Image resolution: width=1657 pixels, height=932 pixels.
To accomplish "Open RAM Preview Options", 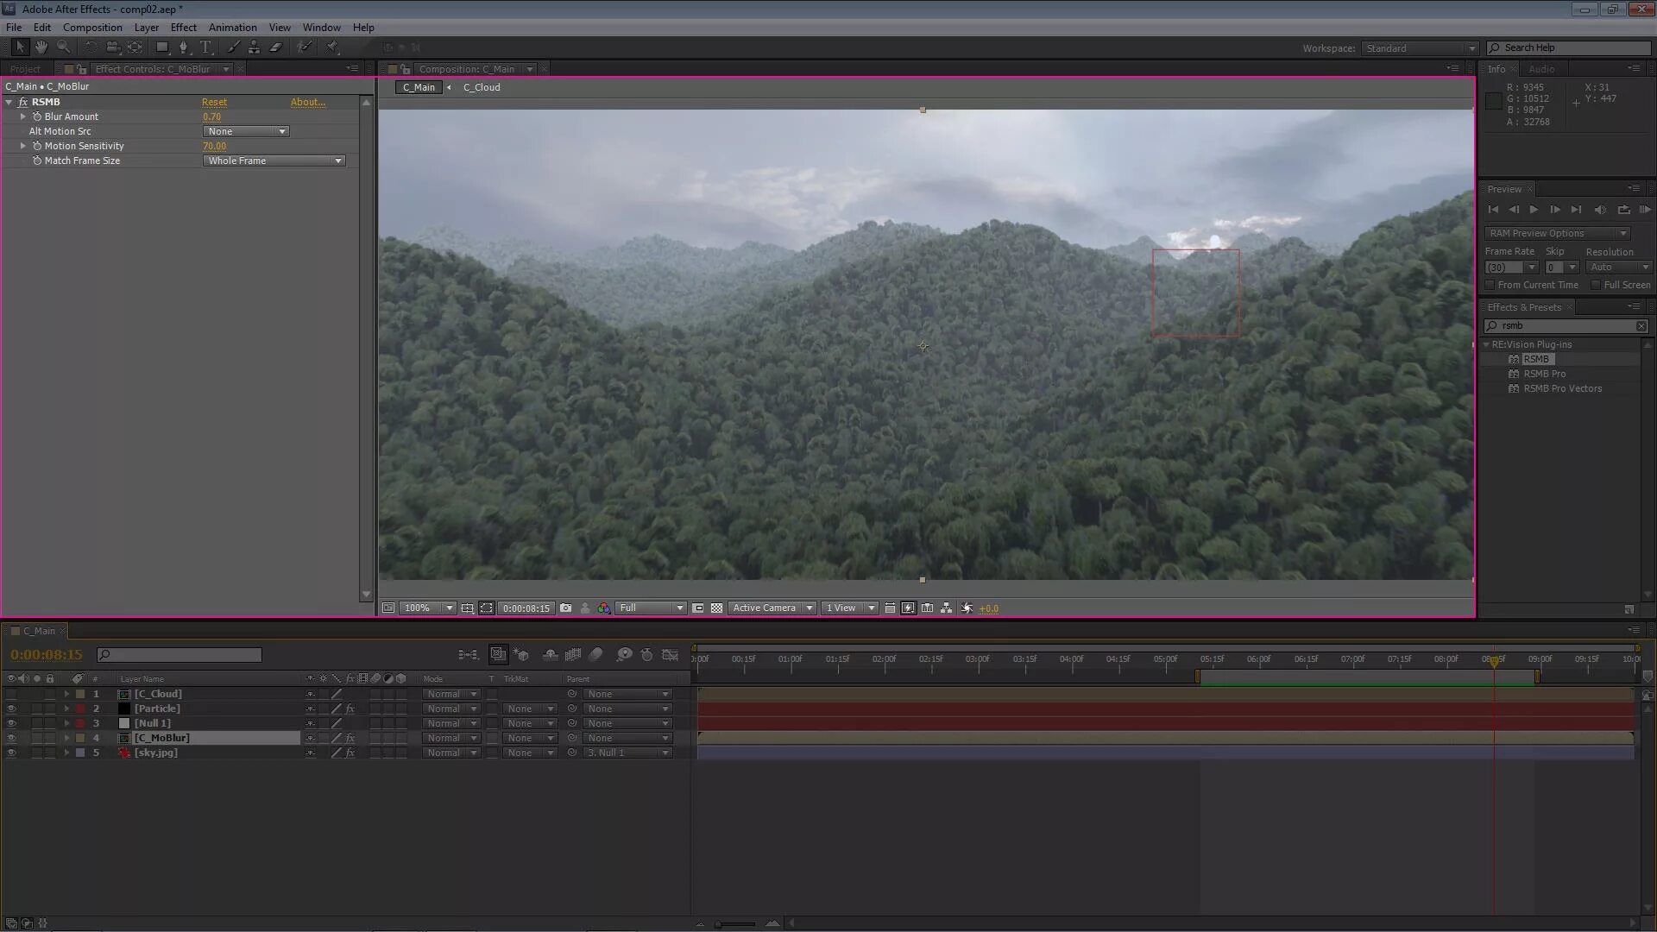I will [x=1556, y=233].
